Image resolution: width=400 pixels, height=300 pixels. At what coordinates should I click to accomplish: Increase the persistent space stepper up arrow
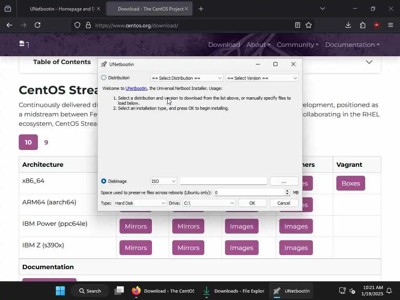pyautogui.click(x=287, y=191)
